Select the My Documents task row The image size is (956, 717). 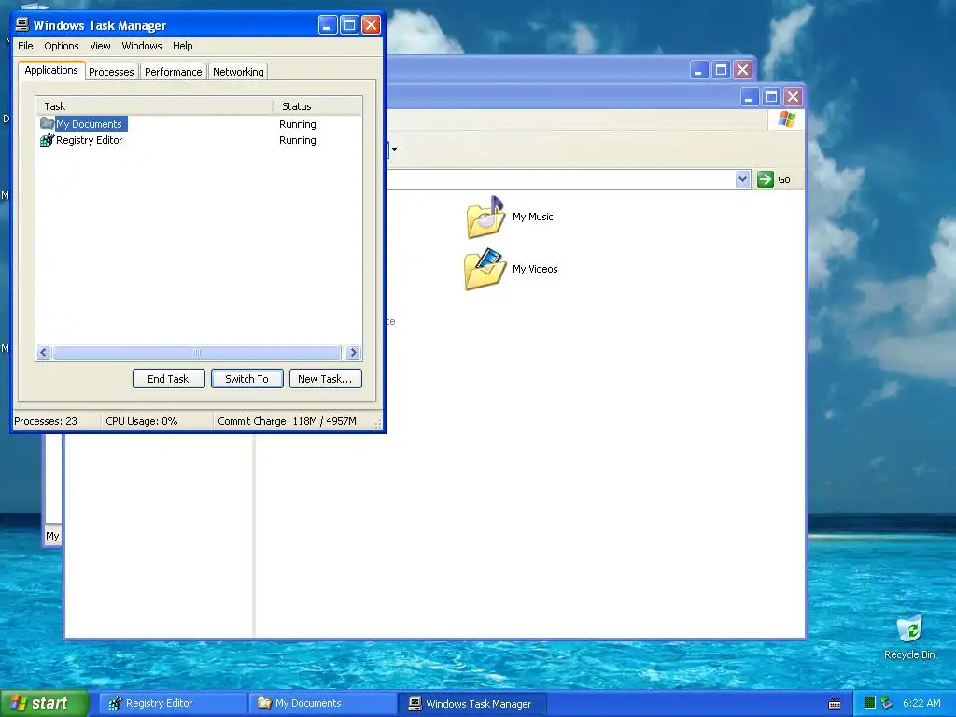[x=199, y=124]
